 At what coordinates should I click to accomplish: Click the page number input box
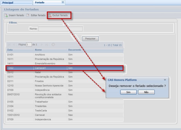pos(29,44)
